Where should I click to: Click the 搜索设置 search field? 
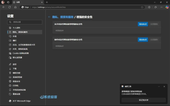[x=24, y=22]
